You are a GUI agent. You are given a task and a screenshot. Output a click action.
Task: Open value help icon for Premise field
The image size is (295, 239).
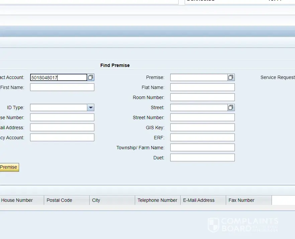click(x=231, y=77)
